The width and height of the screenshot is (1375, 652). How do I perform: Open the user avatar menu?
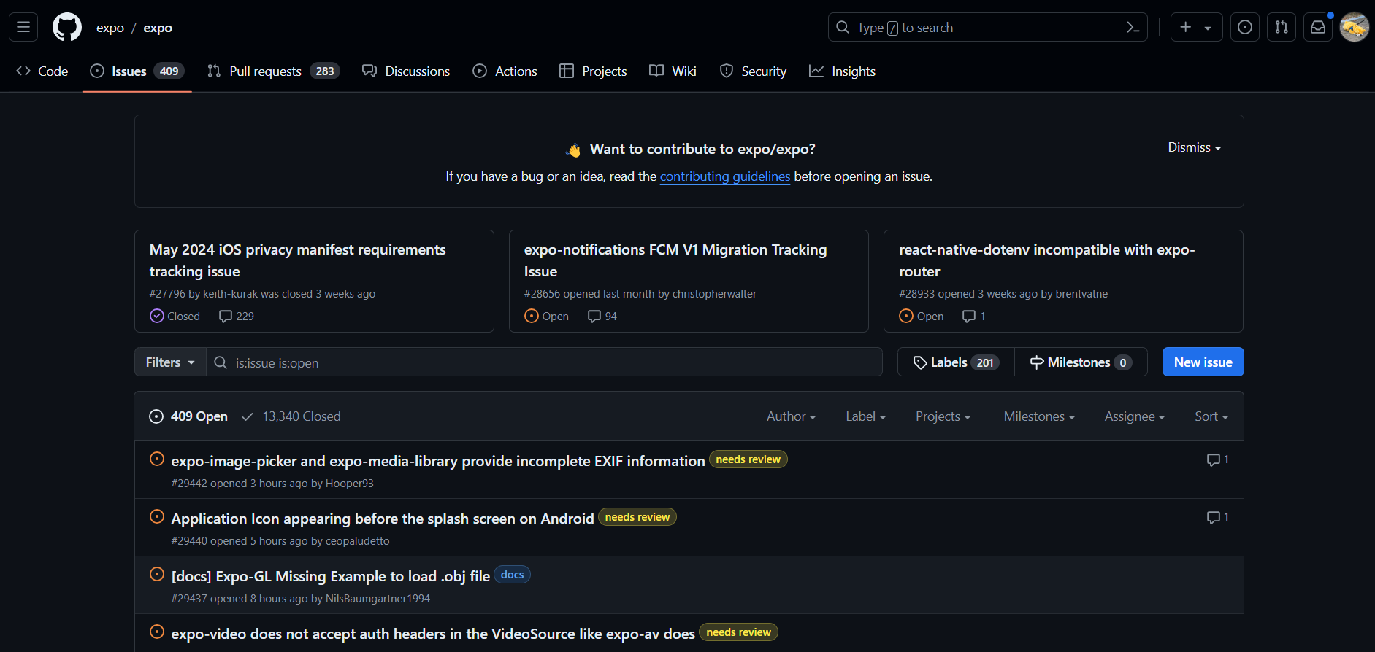1355,27
